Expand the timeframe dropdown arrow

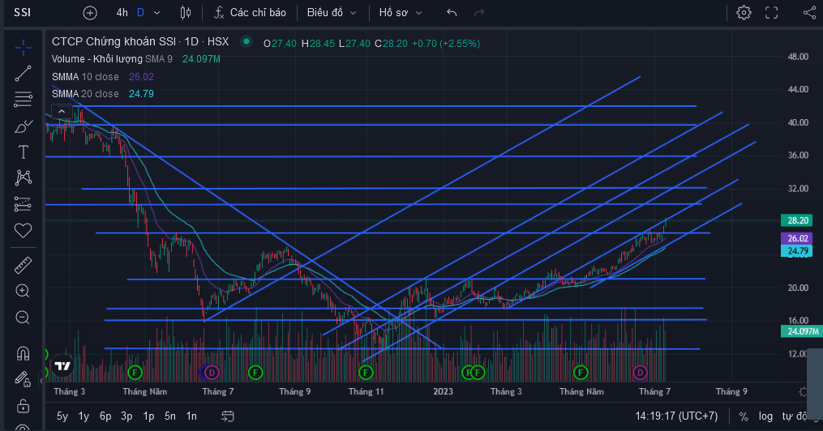[157, 13]
